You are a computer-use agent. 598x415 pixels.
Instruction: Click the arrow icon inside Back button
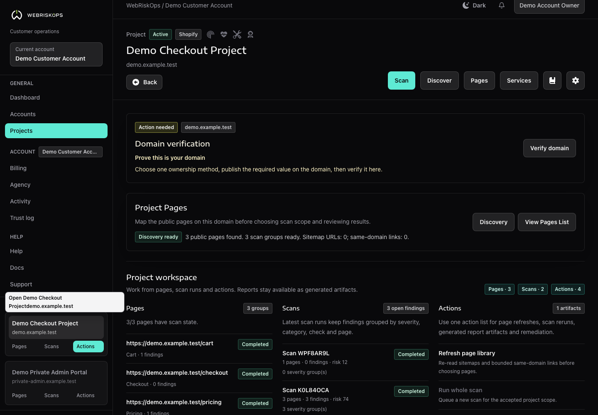[136, 82]
